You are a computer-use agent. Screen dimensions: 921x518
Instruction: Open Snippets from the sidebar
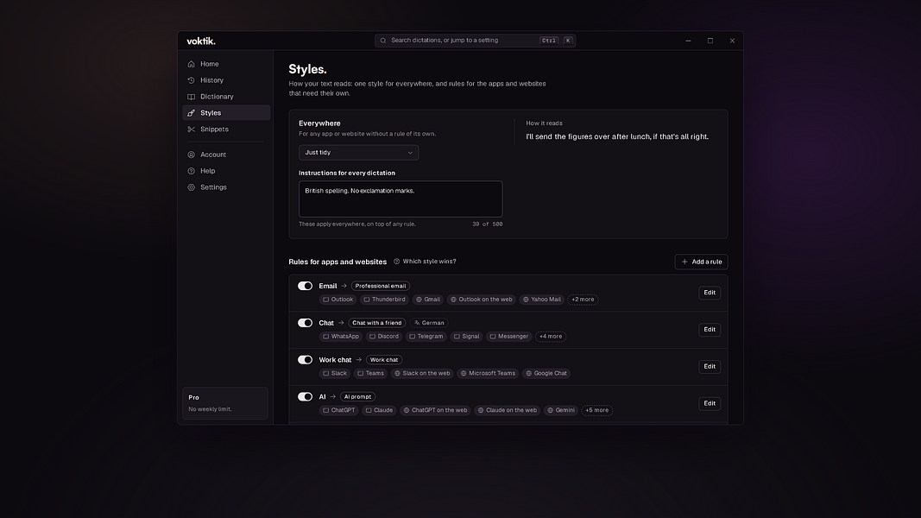pyautogui.click(x=226, y=129)
